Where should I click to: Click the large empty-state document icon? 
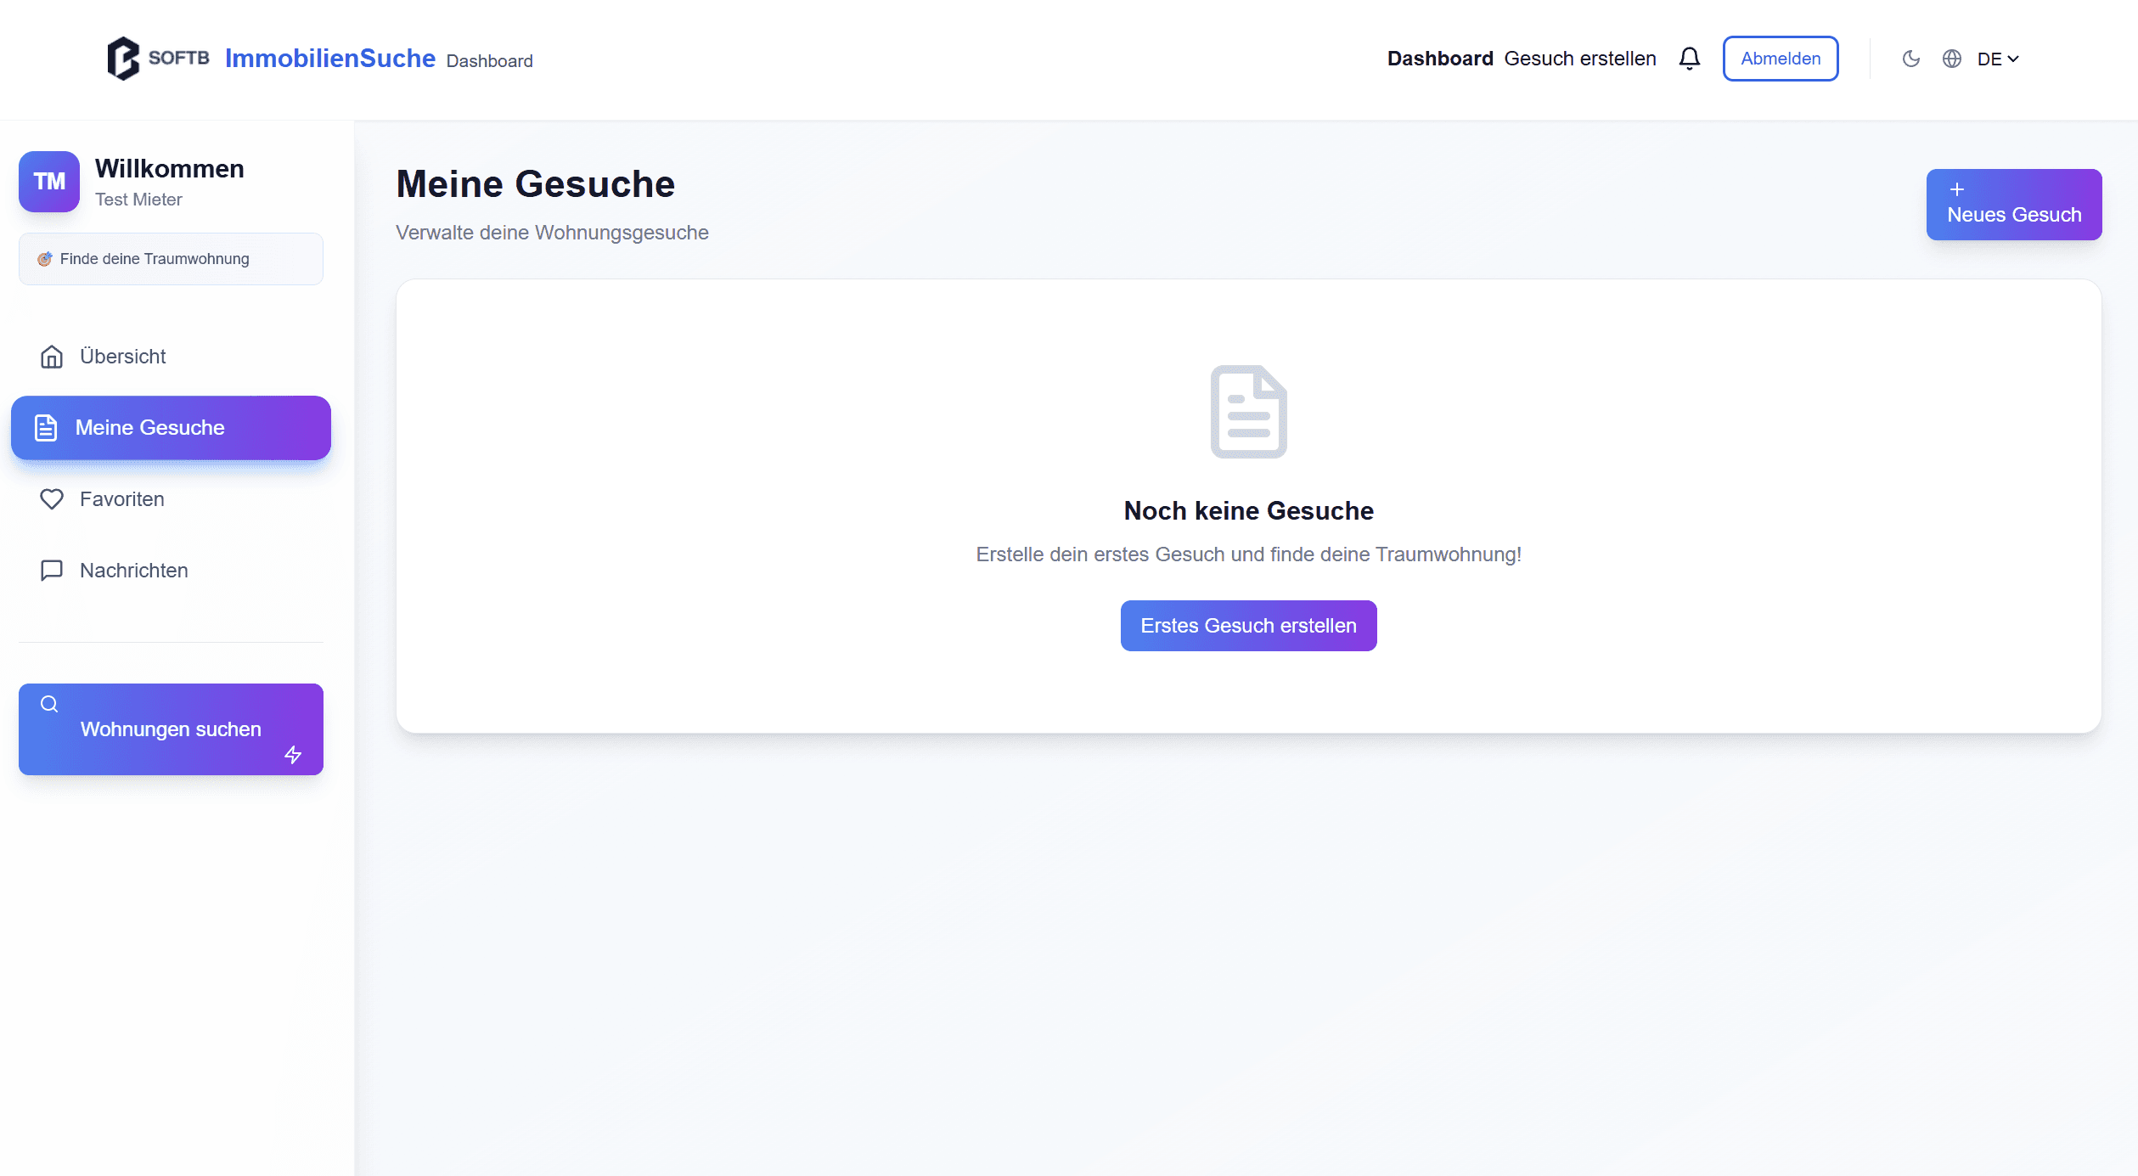(1248, 412)
